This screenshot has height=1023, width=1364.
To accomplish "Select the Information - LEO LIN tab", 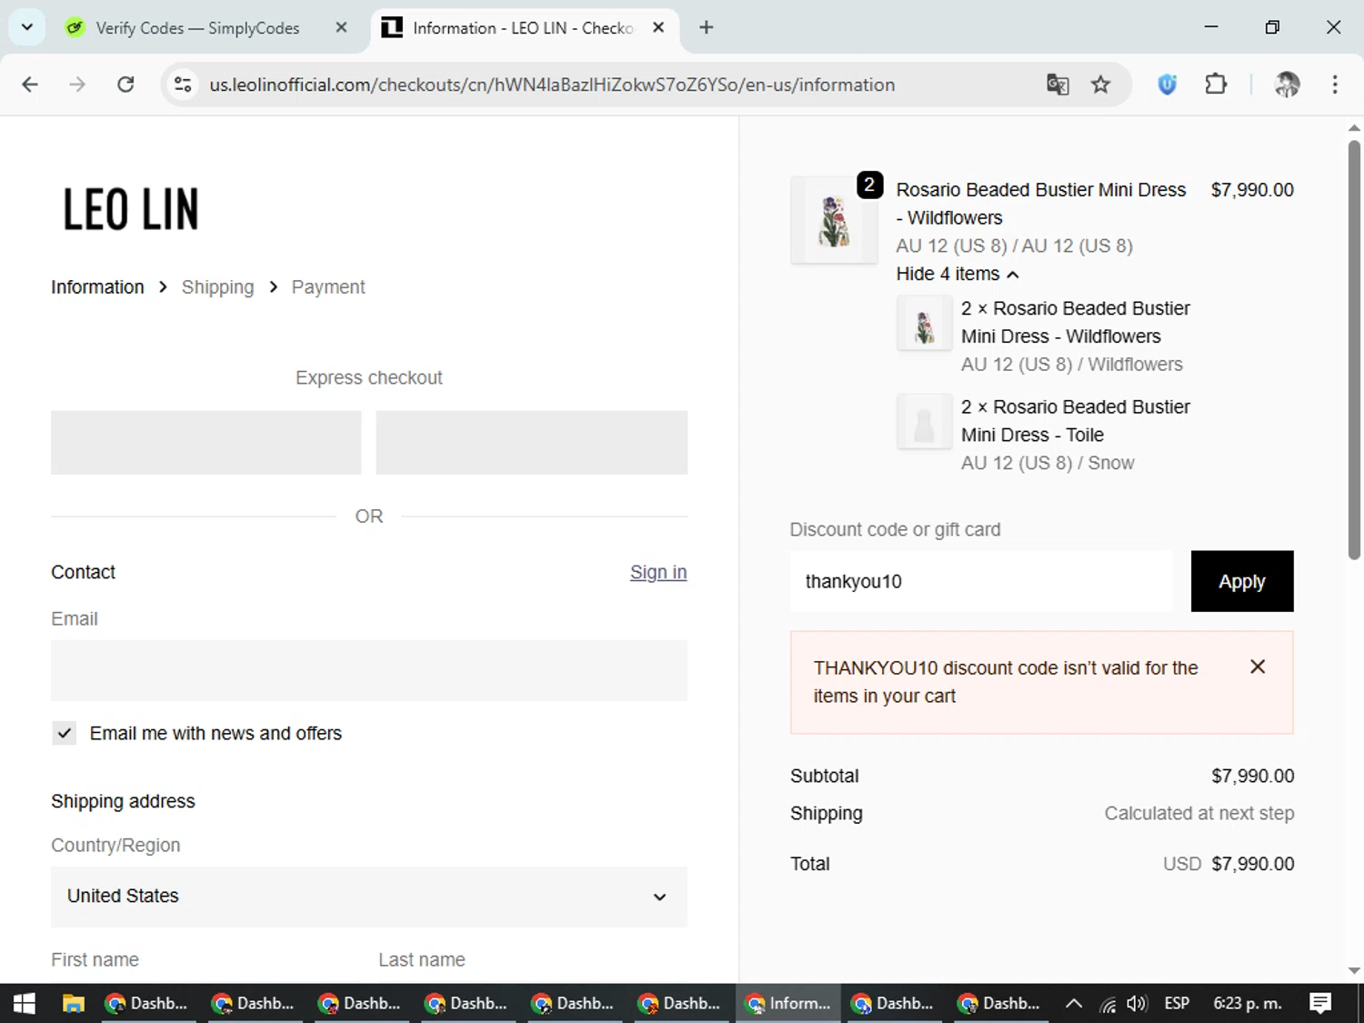I will point(523,27).
